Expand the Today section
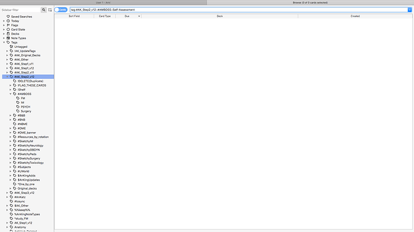 coord(4,21)
